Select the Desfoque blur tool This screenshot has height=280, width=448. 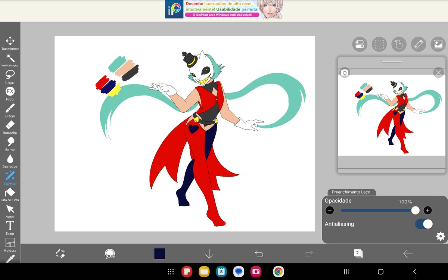point(10,161)
